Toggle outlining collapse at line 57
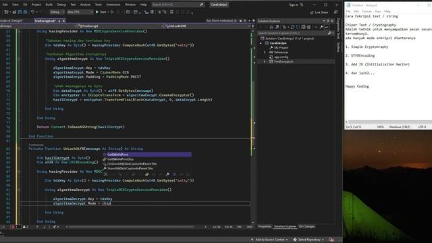432x243 pixels. pyautogui.click(x=19, y=32)
